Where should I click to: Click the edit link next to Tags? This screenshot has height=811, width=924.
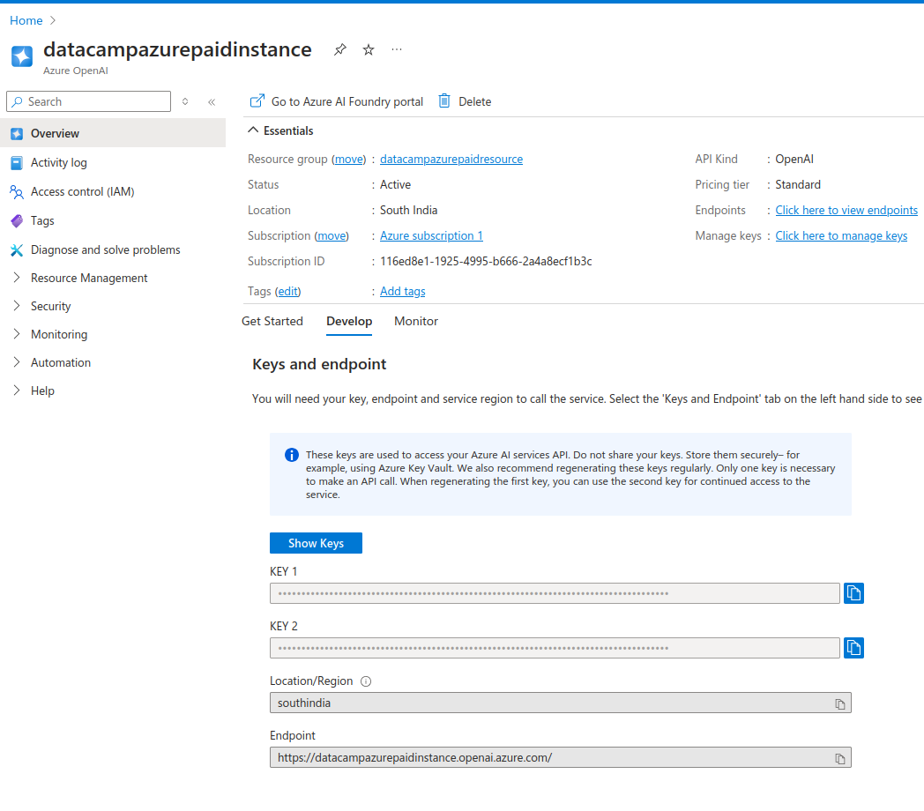tap(288, 291)
